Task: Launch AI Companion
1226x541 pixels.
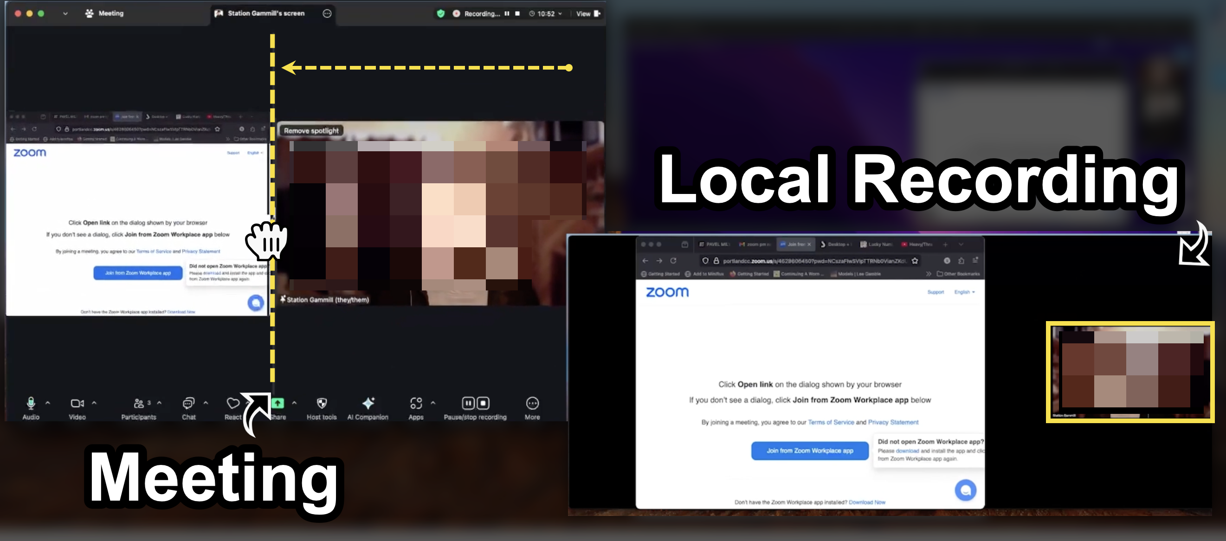Action: (368, 404)
